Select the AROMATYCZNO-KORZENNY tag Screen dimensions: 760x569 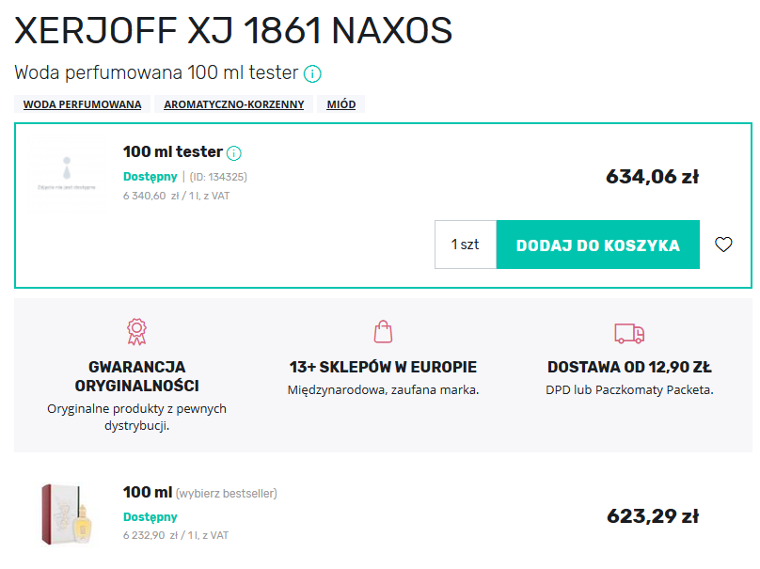pos(232,104)
